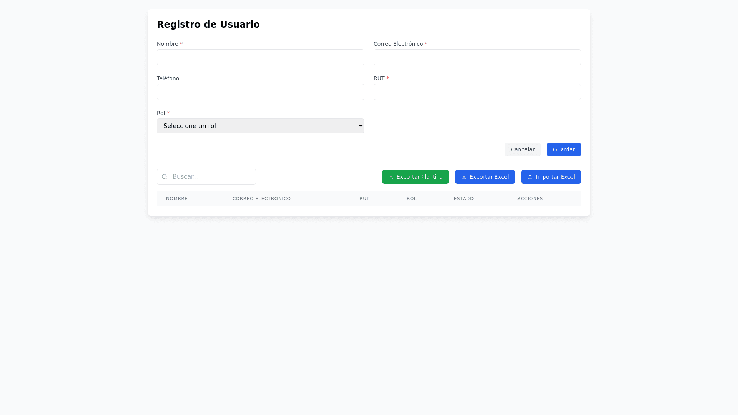Click the CORREO ELECTRÓNICO column header
Screen dimensions: 738x415
261,199
